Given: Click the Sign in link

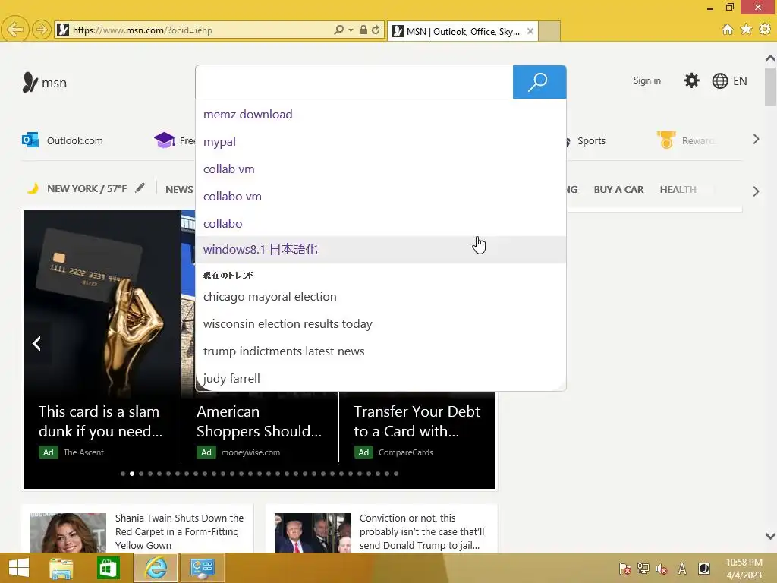Looking at the screenshot, I should 646,80.
